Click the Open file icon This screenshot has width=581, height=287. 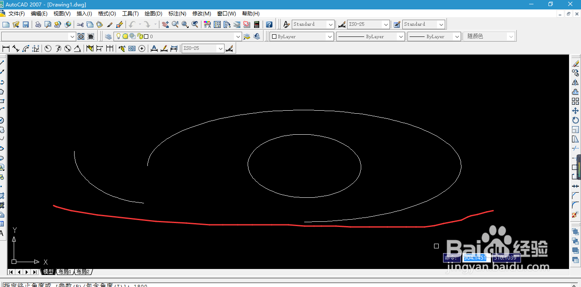(x=16, y=24)
